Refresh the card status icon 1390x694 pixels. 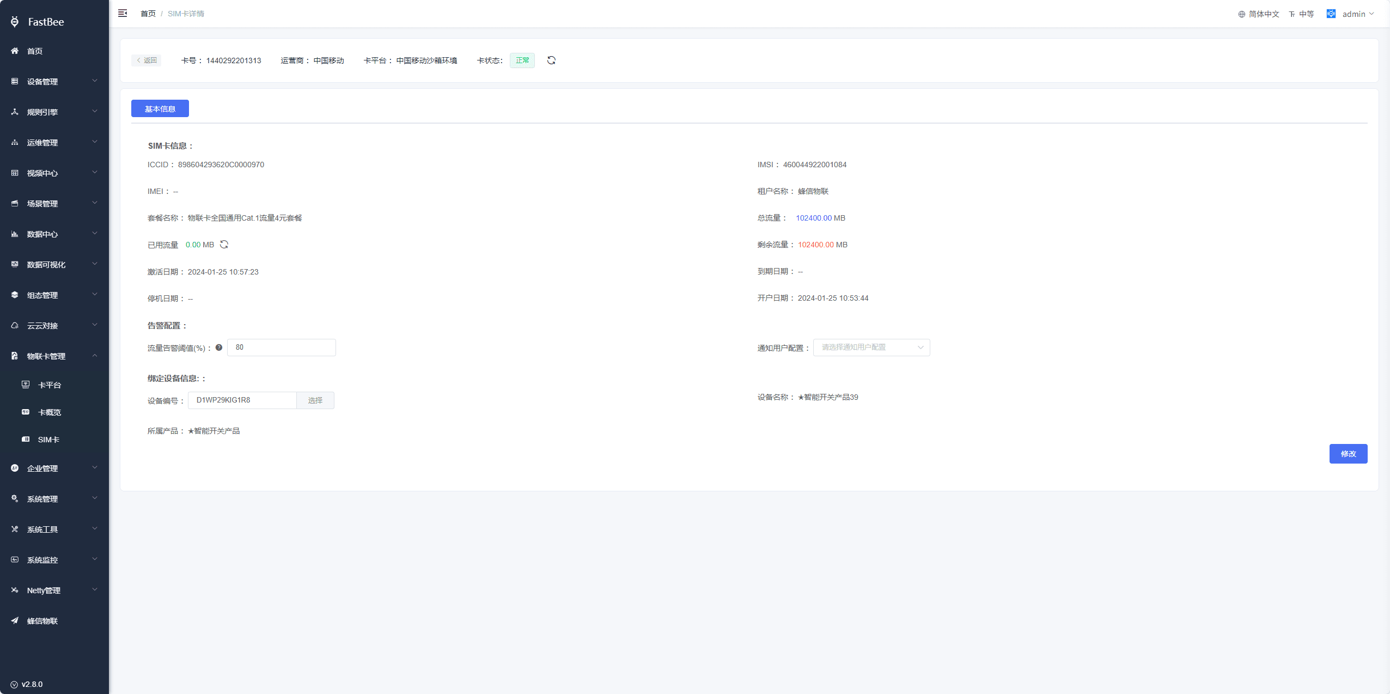551,60
